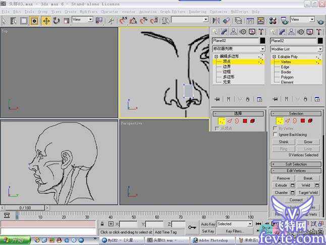
Task: Select Polygon sub-object in modifier stack
Action: 287,77
